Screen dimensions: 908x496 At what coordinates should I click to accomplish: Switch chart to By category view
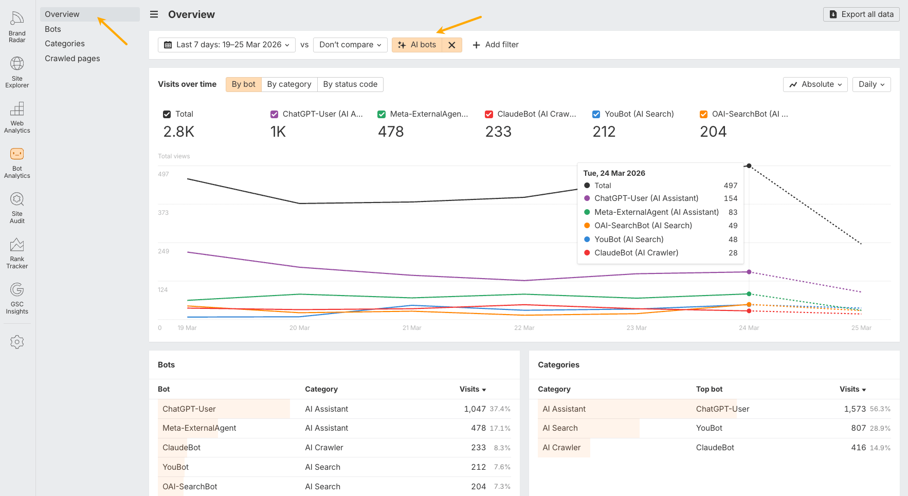coord(289,84)
